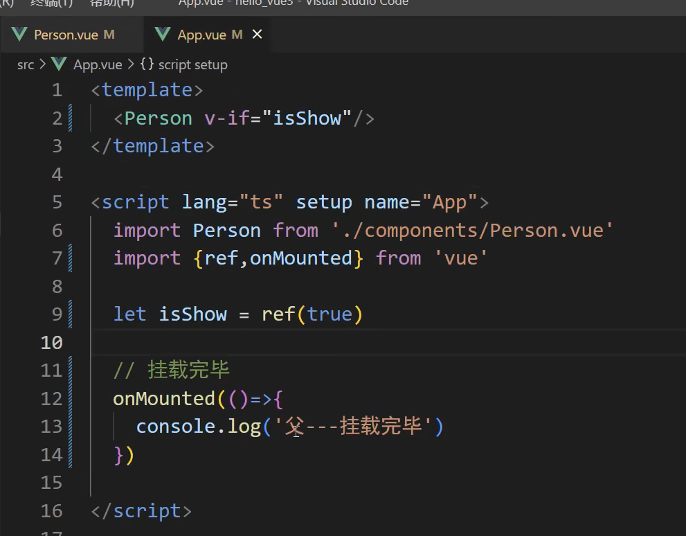
Task: Click the M modified badge on App.vue tab
Action: [x=237, y=35]
